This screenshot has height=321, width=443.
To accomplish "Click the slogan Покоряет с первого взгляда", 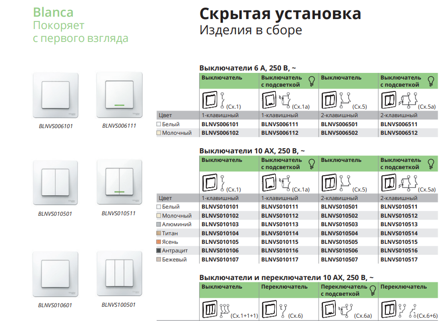I will [81, 31].
